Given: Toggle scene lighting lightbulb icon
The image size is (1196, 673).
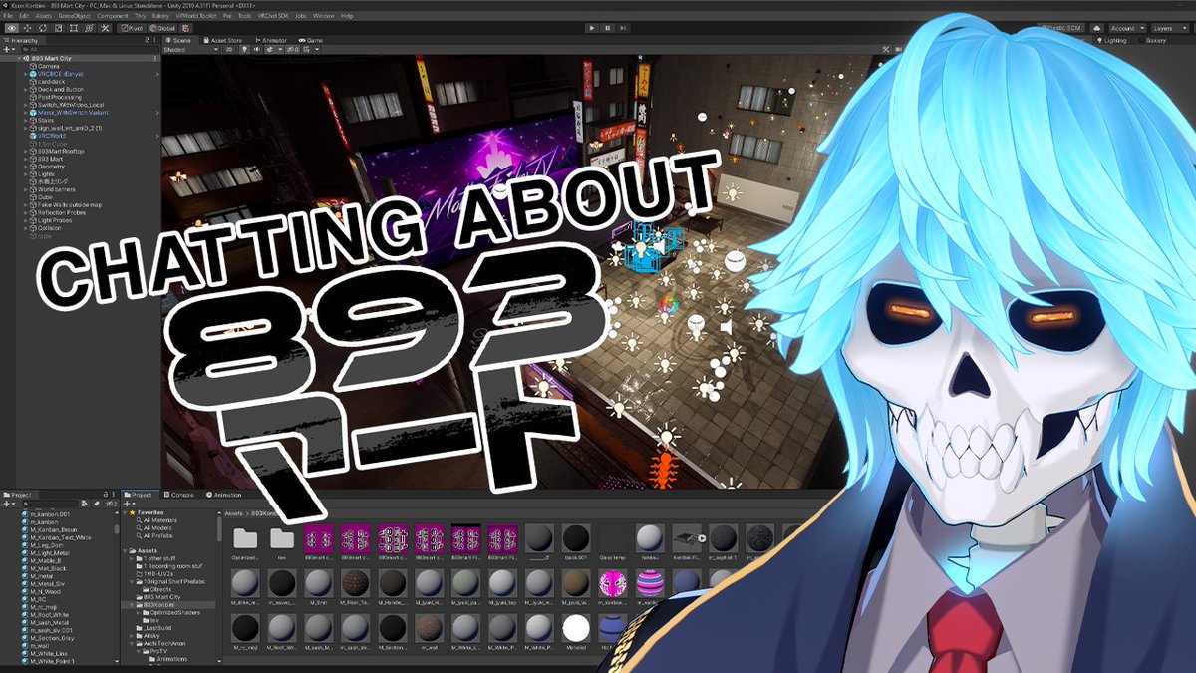Looking at the screenshot, I should (x=245, y=49).
